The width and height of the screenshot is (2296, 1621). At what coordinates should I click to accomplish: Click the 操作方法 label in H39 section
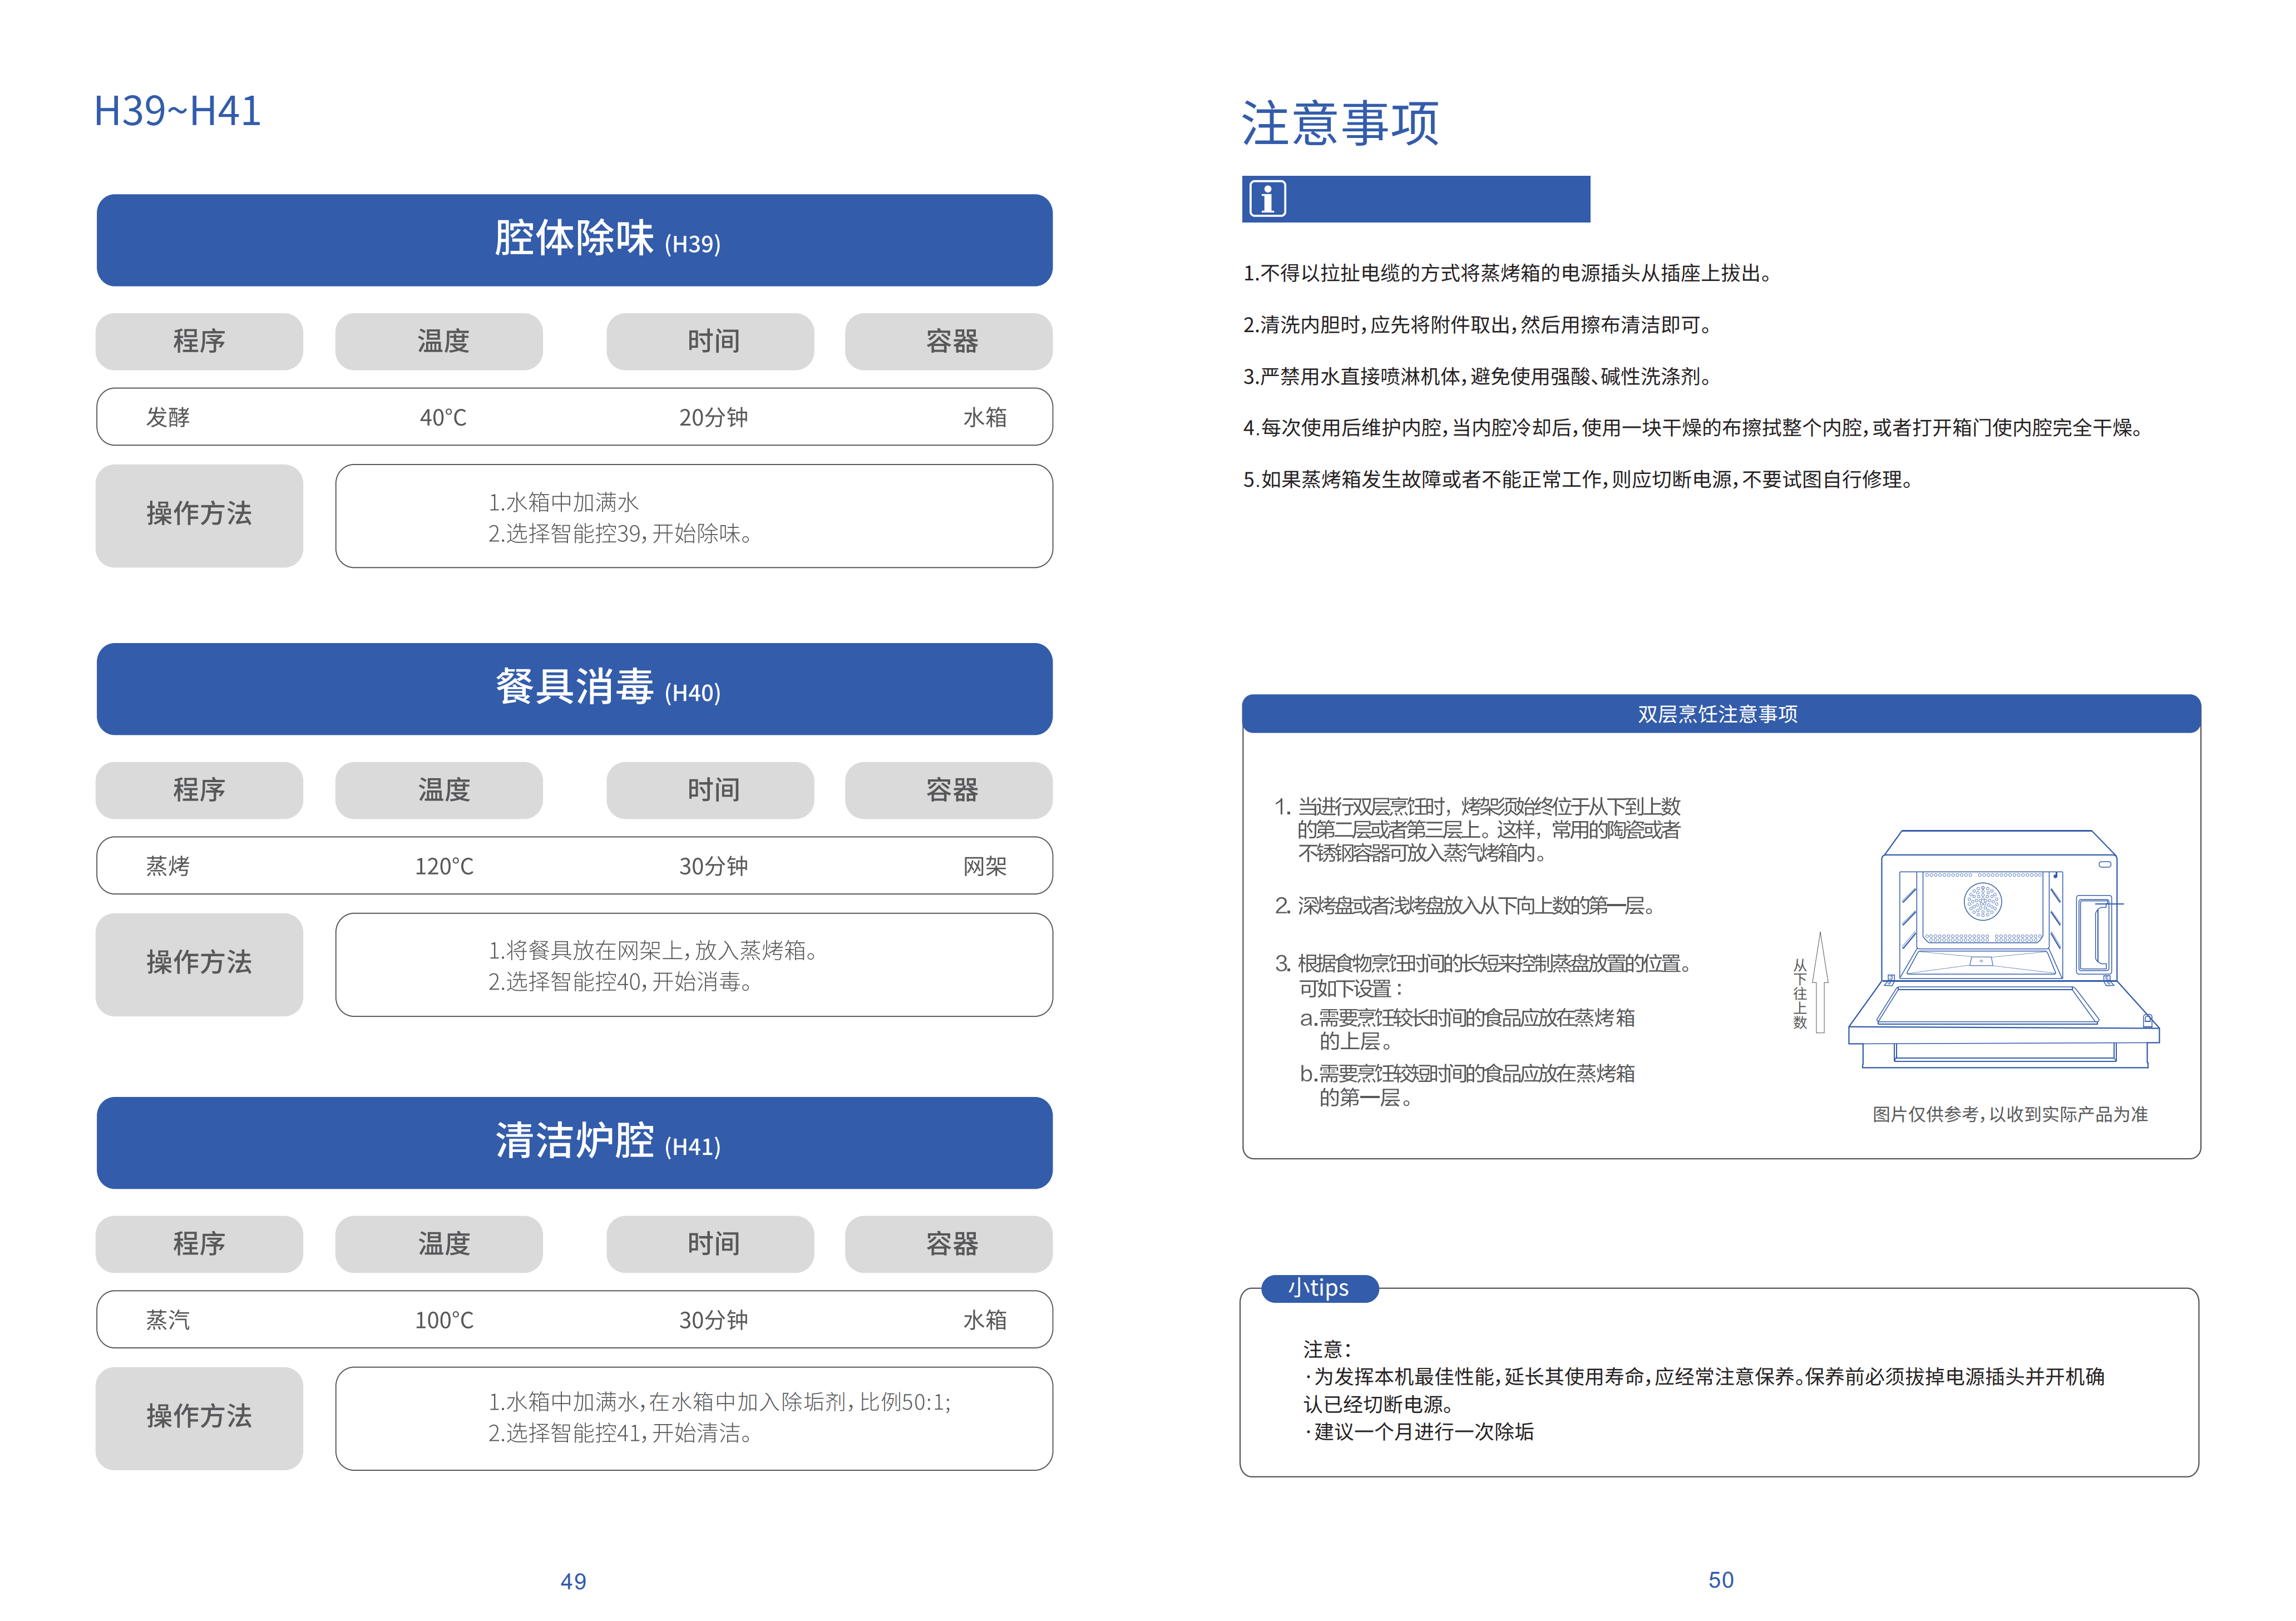tap(199, 515)
